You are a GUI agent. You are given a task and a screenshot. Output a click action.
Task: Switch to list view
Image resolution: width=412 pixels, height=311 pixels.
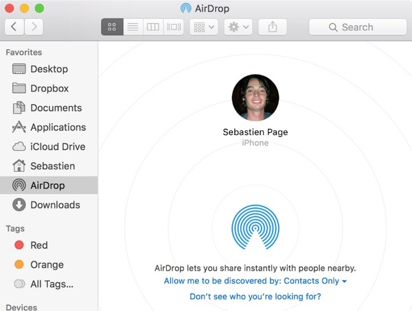133,27
